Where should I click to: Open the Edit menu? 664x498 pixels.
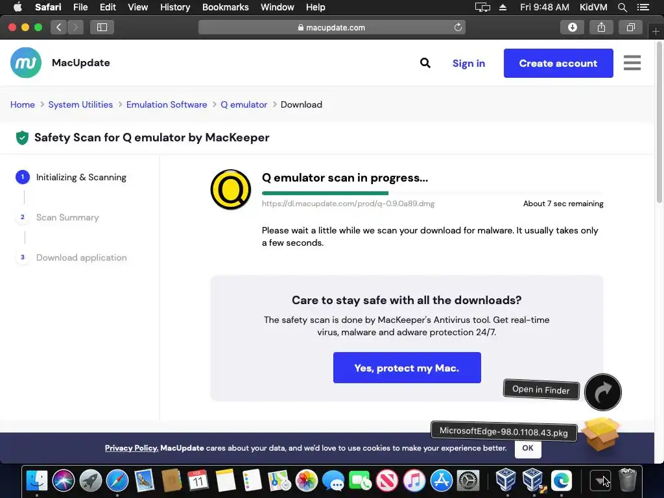(108, 7)
